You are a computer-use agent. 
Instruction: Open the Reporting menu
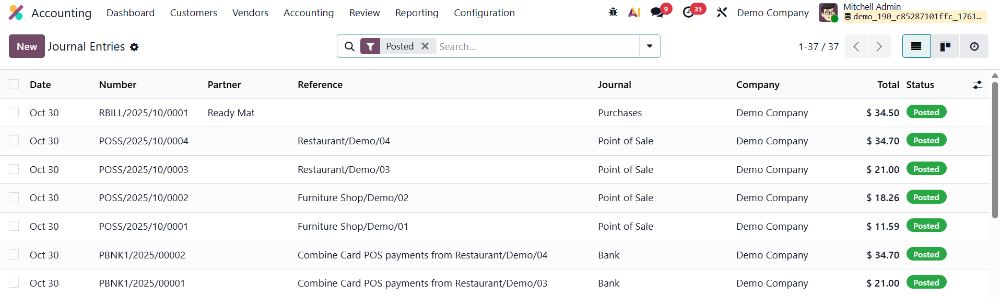point(416,13)
